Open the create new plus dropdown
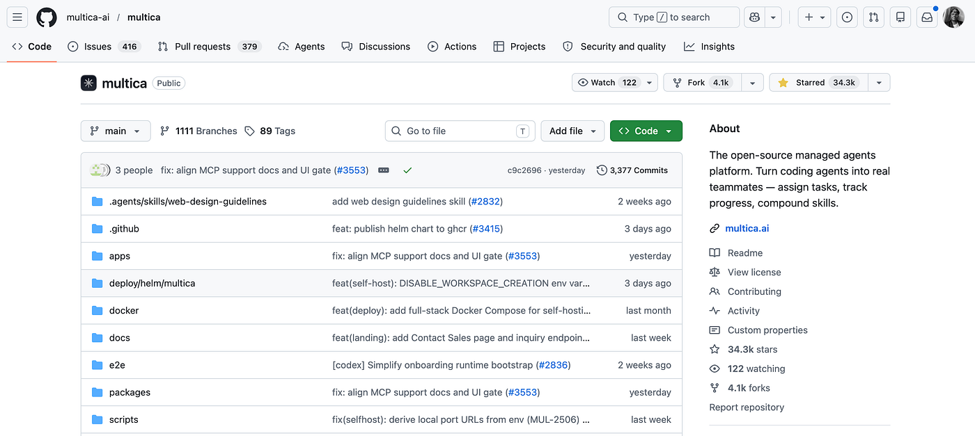The image size is (975, 436). point(814,17)
